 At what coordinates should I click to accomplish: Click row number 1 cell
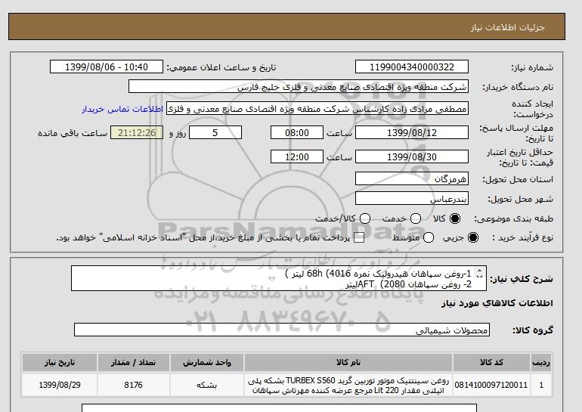(x=541, y=386)
